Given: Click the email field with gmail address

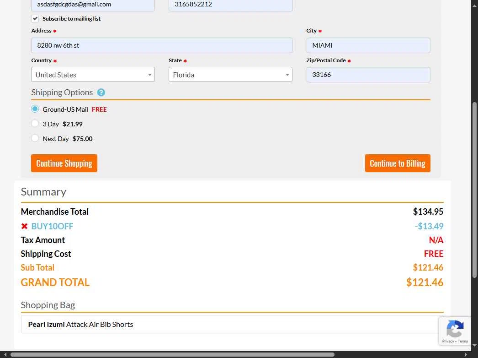Looking at the screenshot, I should point(93,5).
